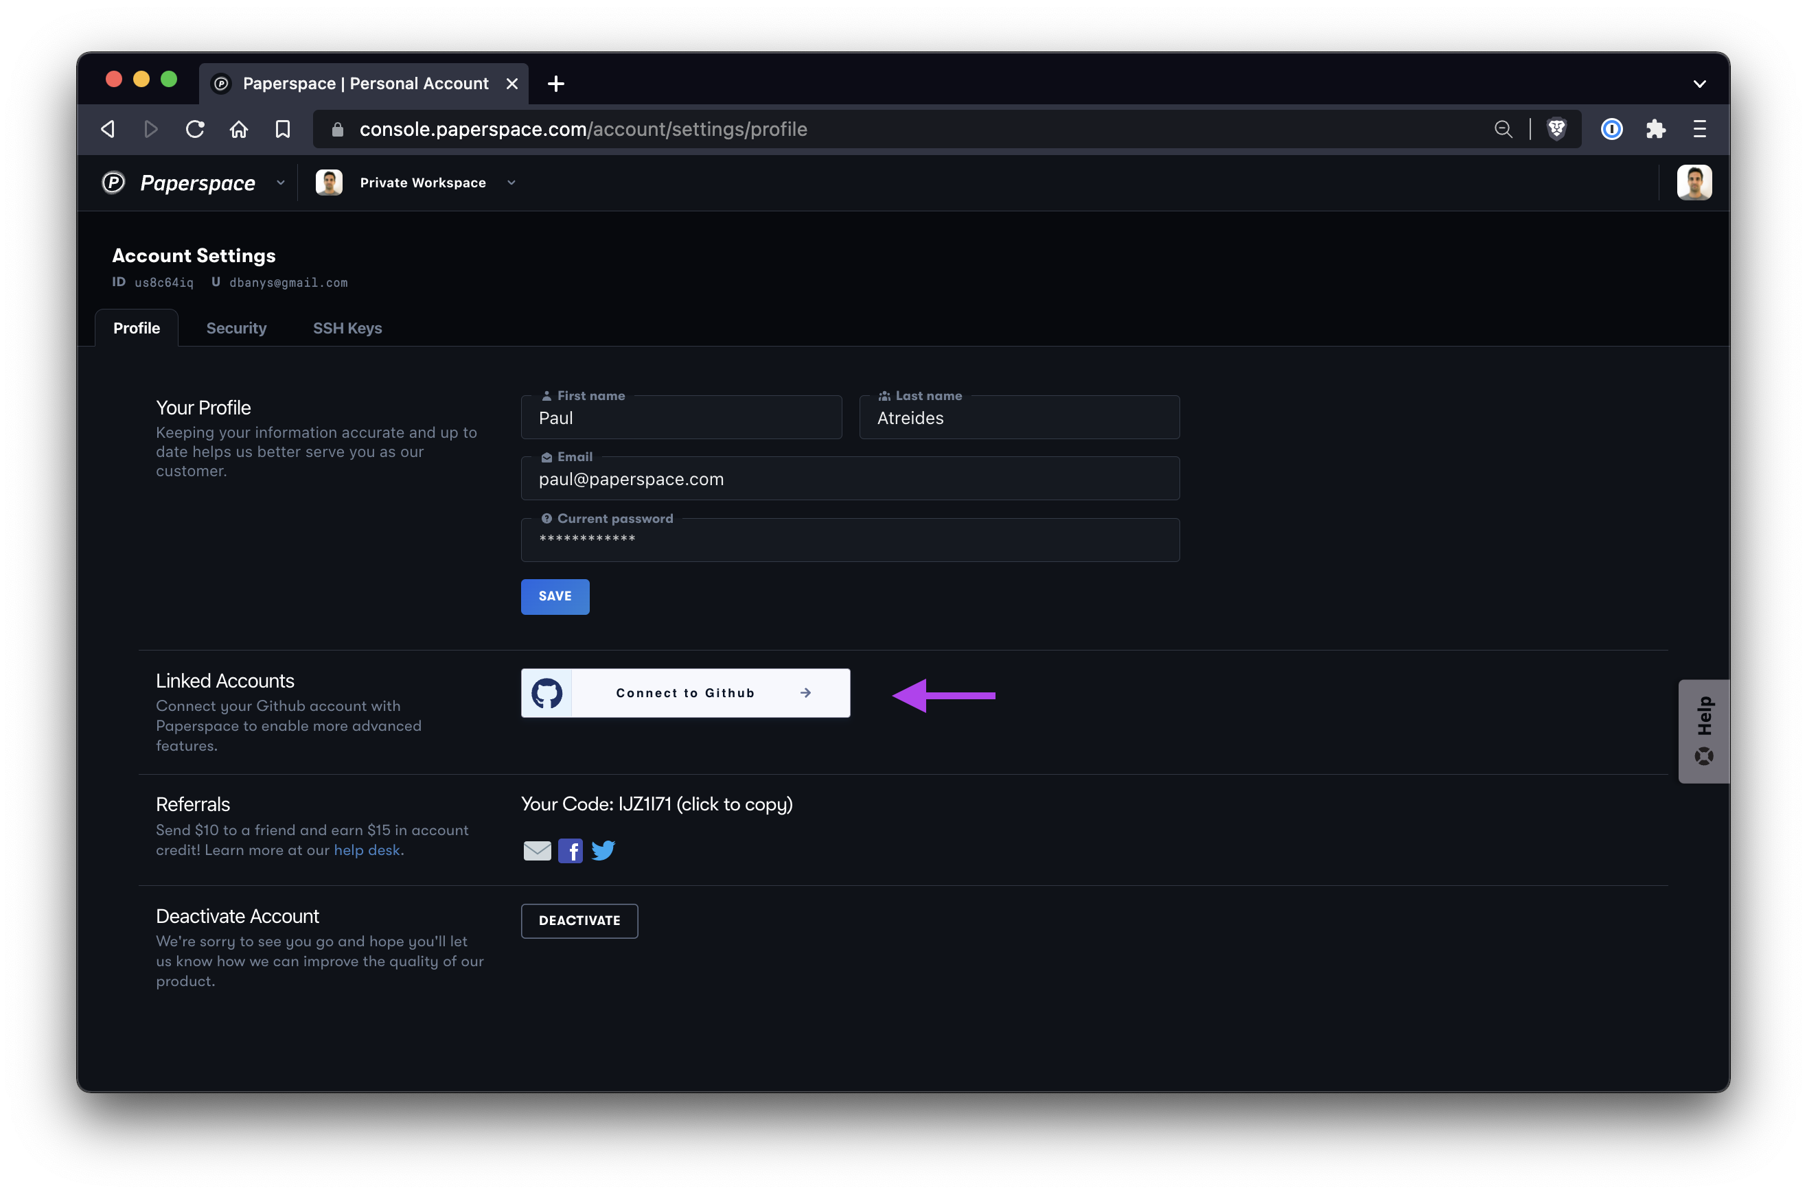Share referral on Twitter

(x=603, y=851)
